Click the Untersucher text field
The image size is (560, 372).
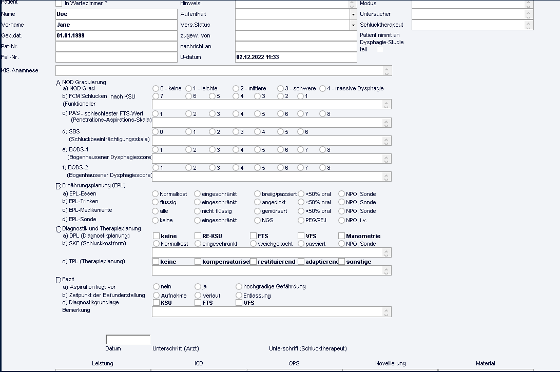[473, 14]
